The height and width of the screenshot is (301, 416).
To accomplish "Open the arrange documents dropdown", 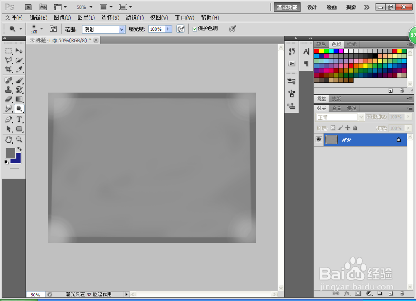I will coord(106,7).
